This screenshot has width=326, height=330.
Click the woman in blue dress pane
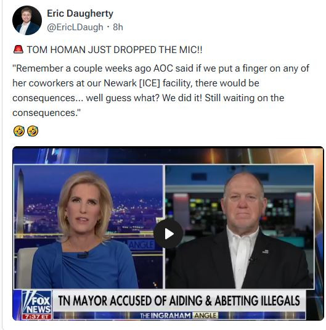88,226
